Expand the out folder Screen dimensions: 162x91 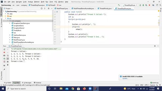[6, 16]
